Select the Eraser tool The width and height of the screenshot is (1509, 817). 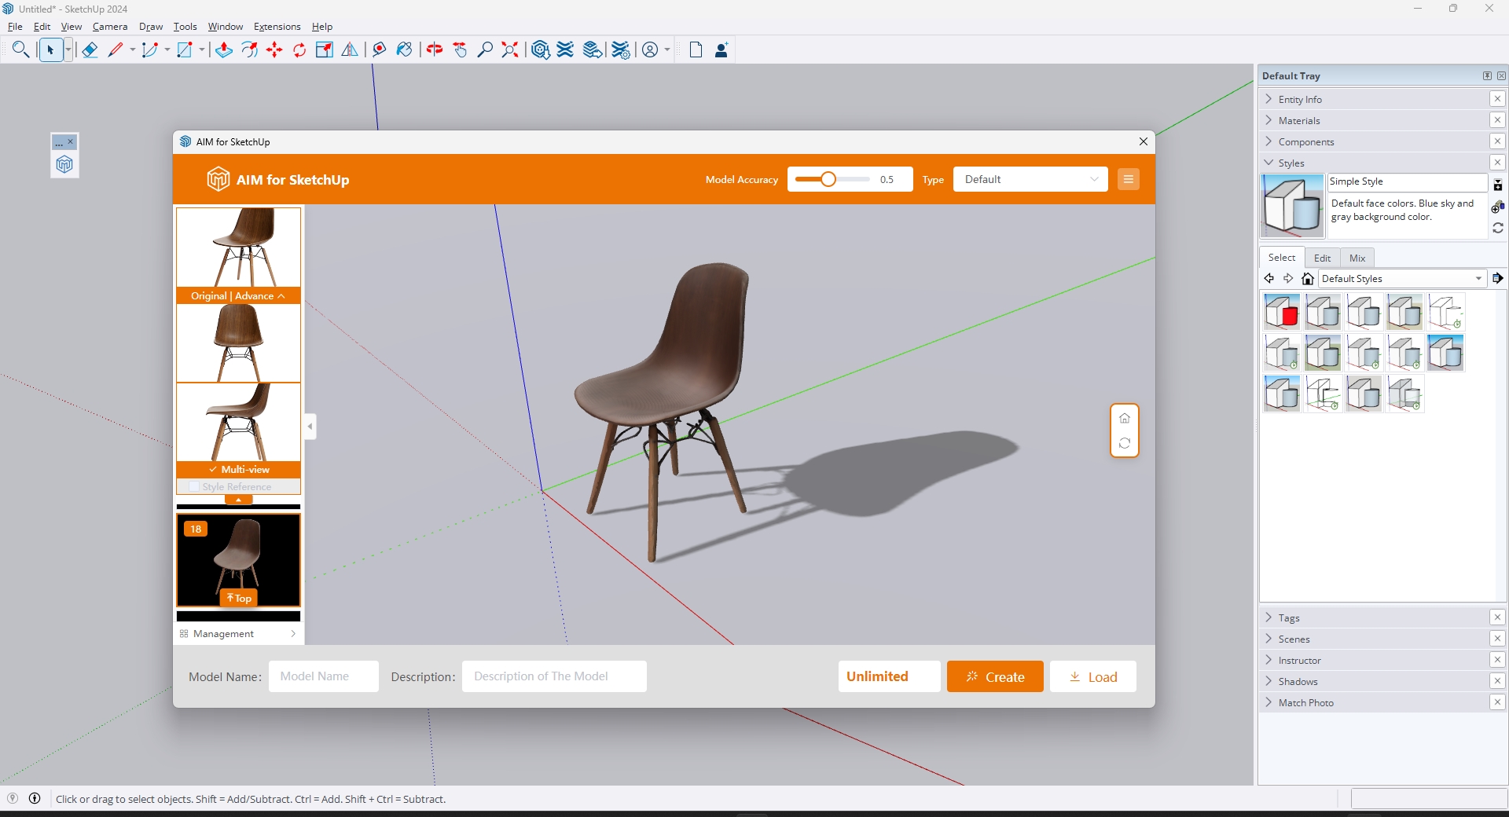(90, 50)
